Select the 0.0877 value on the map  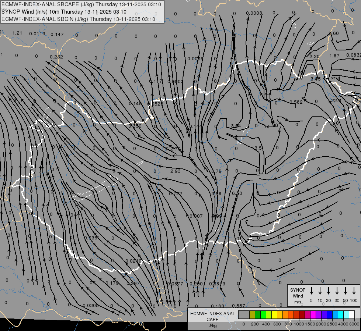175,284
